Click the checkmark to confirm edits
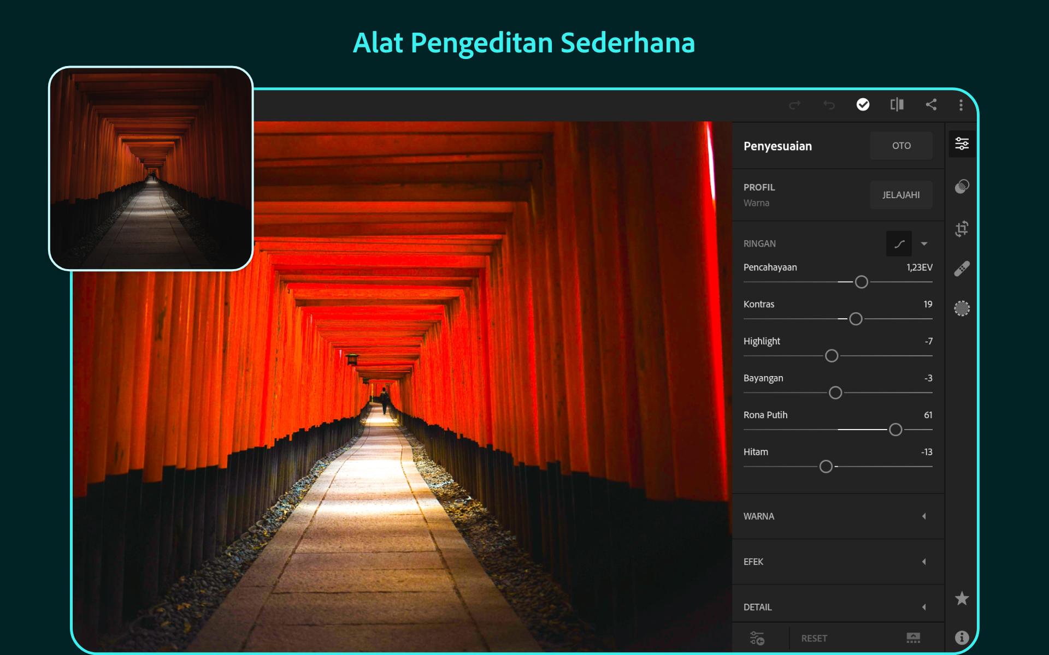This screenshot has width=1049, height=655. [863, 105]
